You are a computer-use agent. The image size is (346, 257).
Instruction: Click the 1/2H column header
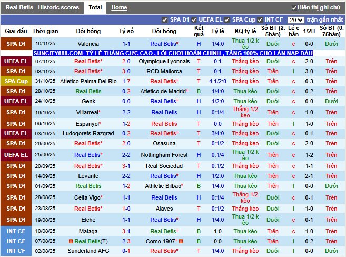point(309,31)
